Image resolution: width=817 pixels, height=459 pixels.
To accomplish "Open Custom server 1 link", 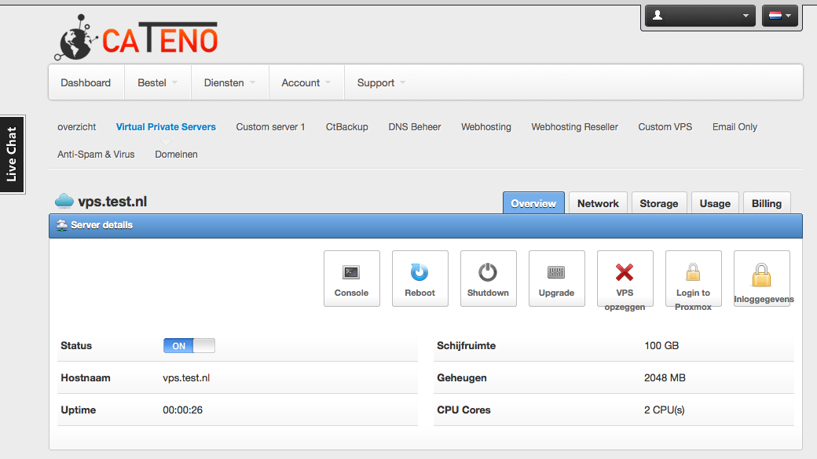I will point(270,127).
